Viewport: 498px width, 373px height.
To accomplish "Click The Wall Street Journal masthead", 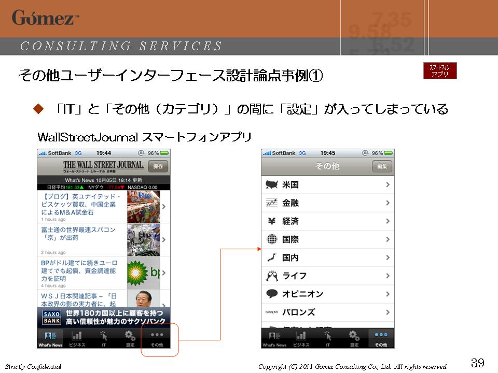I will coord(103,166).
